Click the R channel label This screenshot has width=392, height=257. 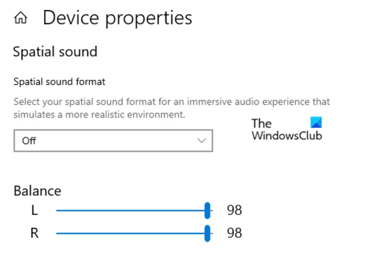[x=34, y=233]
